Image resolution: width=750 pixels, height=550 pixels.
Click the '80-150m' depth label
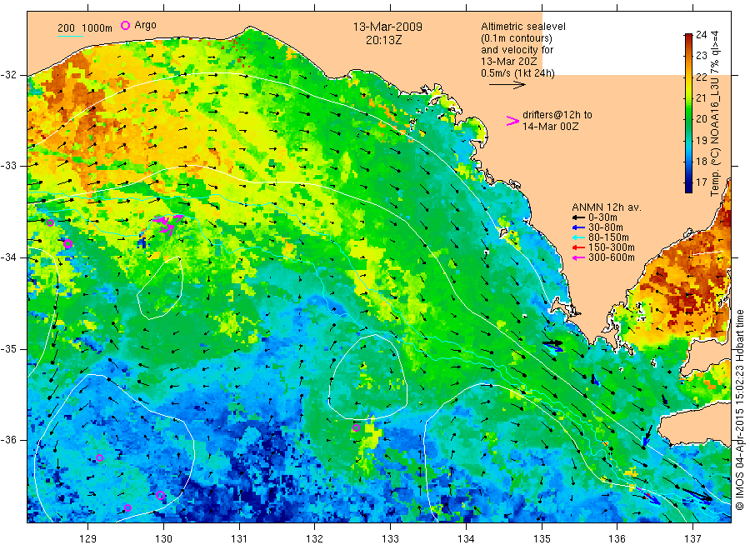pyautogui.click(x=608, y=237)
